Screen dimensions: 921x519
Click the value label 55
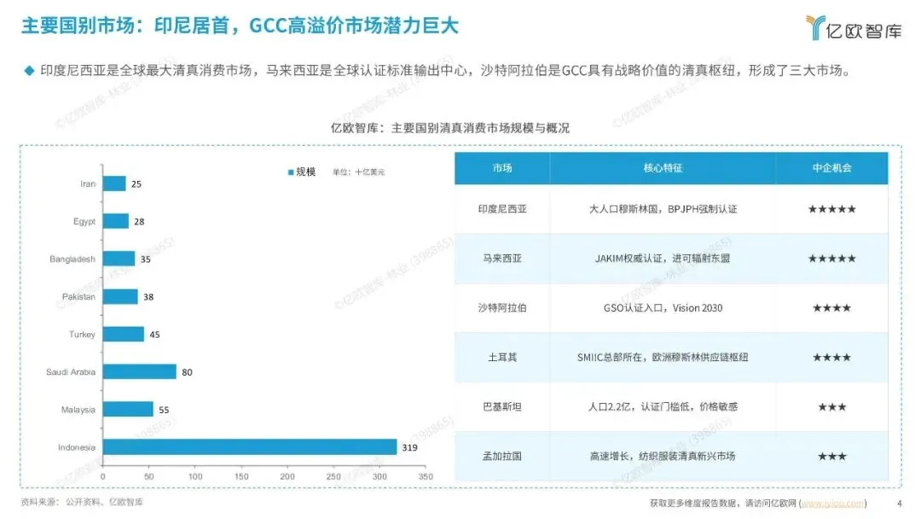[164, 411]
